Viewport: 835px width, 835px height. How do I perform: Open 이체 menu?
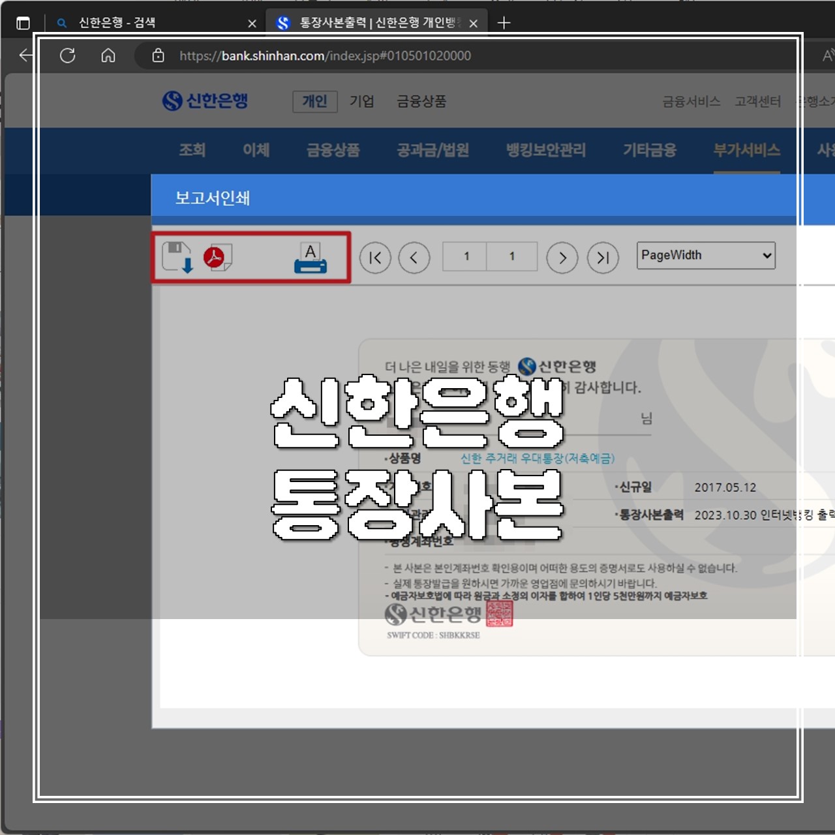click(256, 150)
